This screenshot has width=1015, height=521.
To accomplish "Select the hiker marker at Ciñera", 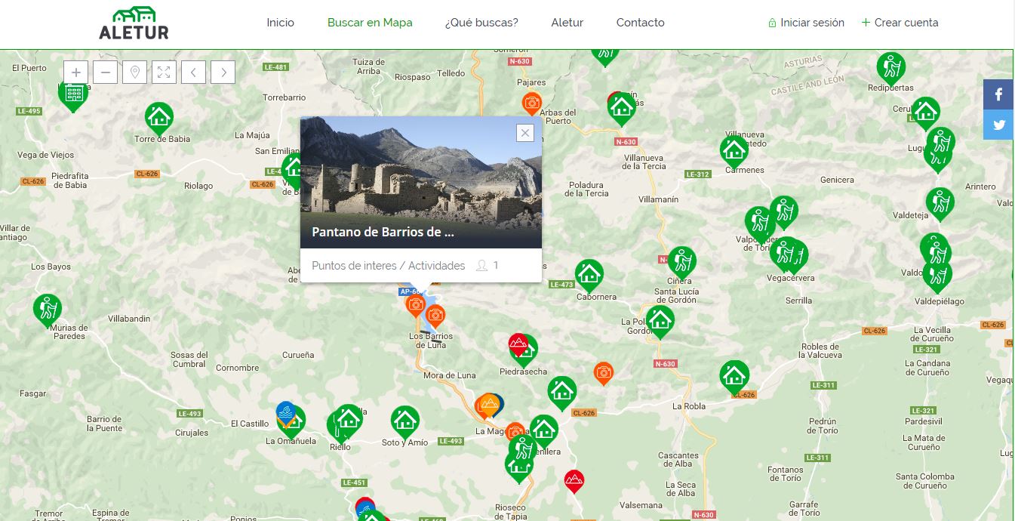I will (681, 262).
